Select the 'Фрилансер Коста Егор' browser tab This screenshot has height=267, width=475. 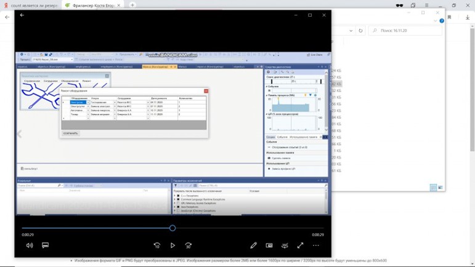click(91, 6)
